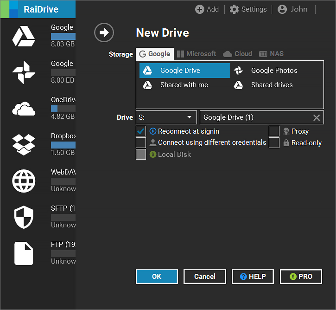This screenshot has height=310, width=336.
Task: Click the Google Photos pinwheel sidebar icon
Action: 24,72
